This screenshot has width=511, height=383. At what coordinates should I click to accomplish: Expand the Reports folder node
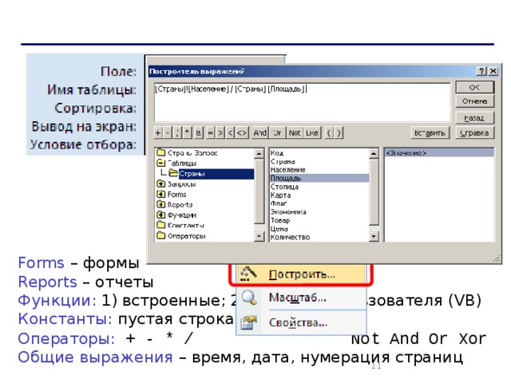tap(161, 204)
